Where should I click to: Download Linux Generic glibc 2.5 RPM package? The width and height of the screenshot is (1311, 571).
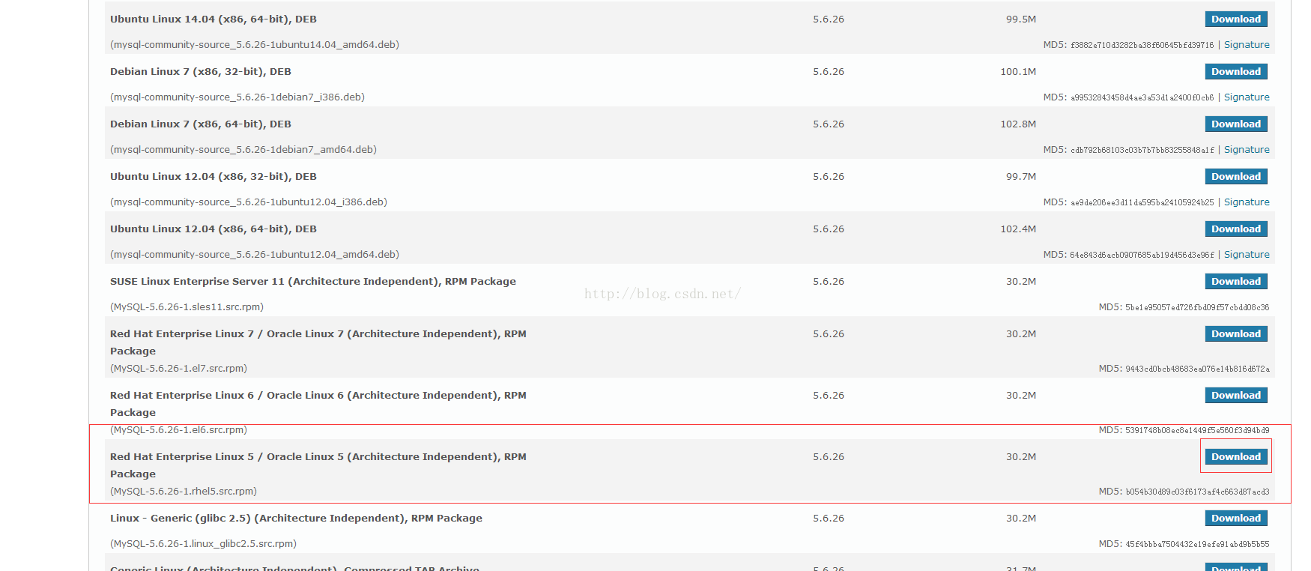1236,519
